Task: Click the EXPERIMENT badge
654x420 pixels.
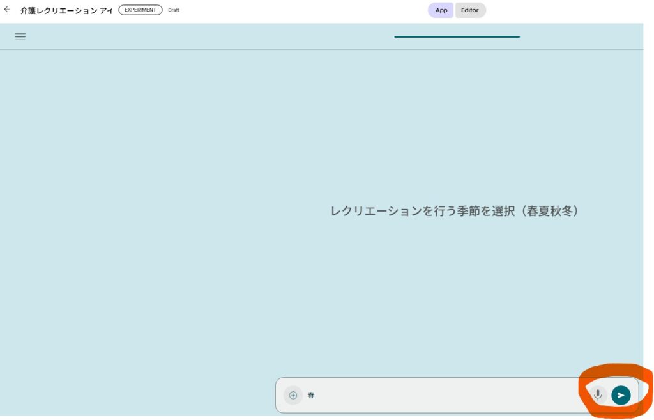Action: click(x=141, y=10)
